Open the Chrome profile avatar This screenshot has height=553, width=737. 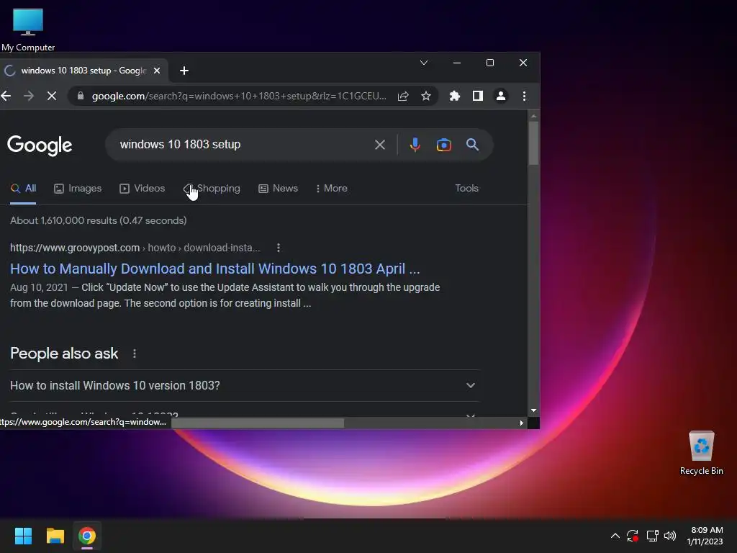pos(501,96)
